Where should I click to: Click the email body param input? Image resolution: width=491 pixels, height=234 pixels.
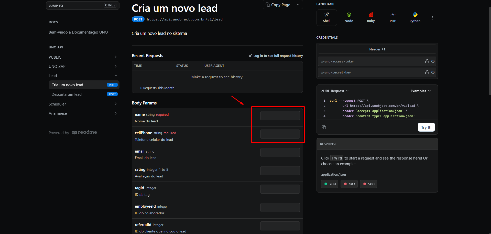[280, 153]
